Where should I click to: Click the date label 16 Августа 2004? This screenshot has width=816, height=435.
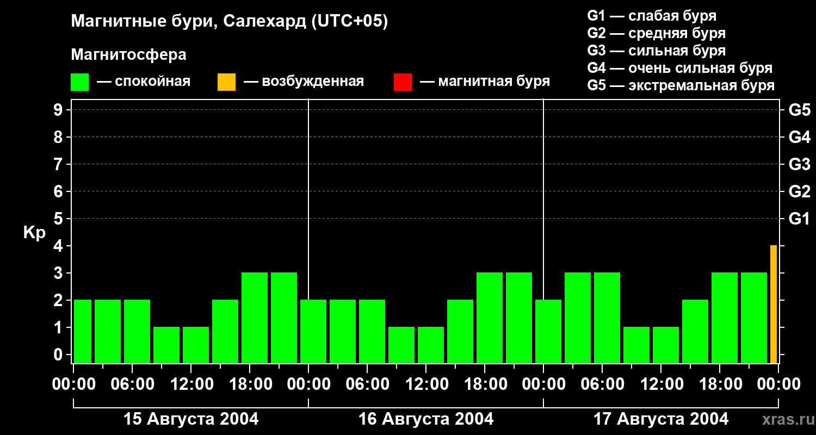pyautogui.click(x=426, y=419)
